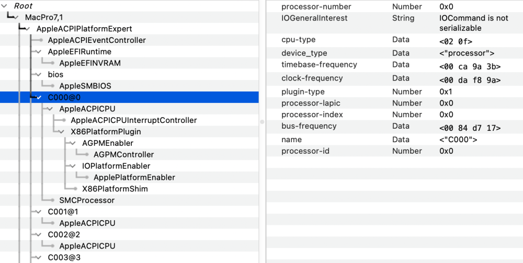Collapse the X86PlatformPlugin chevron
The width and height of the screenshot is (523, 263).
click(x=62, y=132)
